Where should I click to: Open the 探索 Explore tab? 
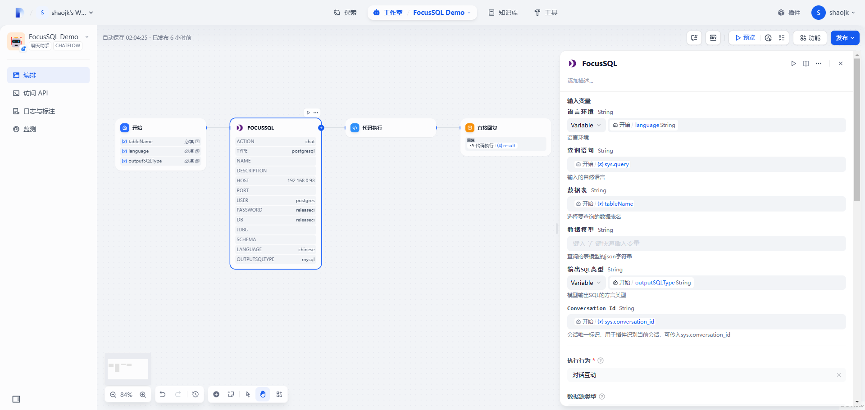click(346, 13)
